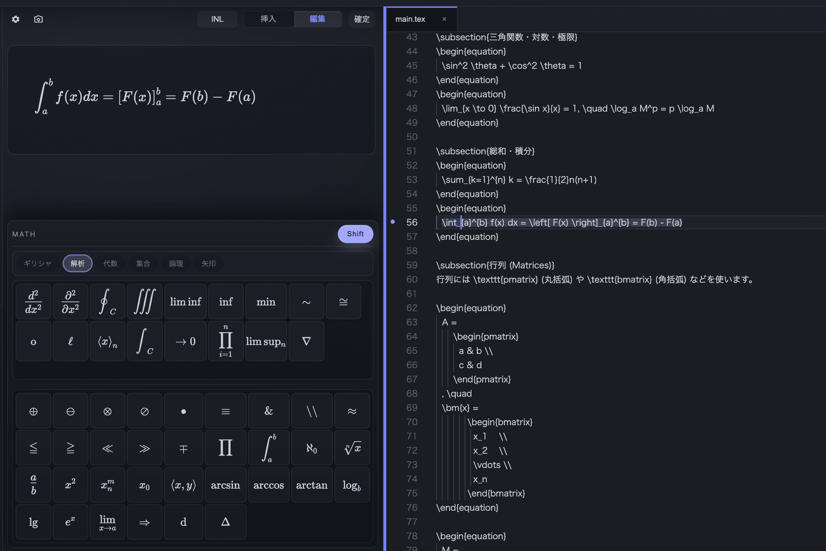Insert the second derivative d²/dx² symbol
This screenshot has height=551, width=826.
(33, 302)
